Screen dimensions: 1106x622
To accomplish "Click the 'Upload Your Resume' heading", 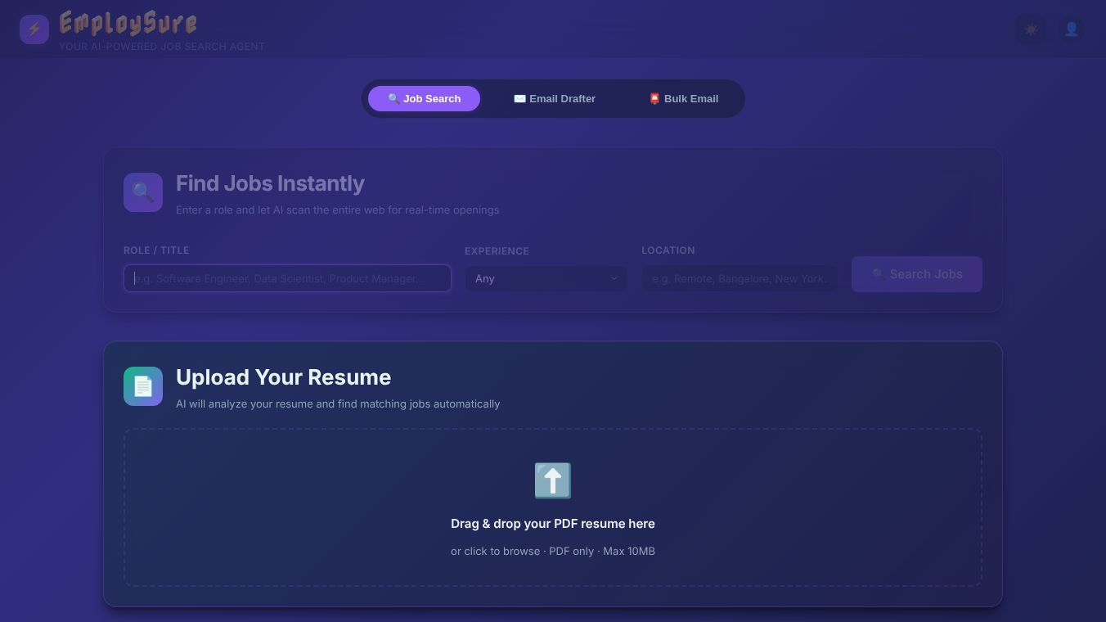I will tap(283, 377).
